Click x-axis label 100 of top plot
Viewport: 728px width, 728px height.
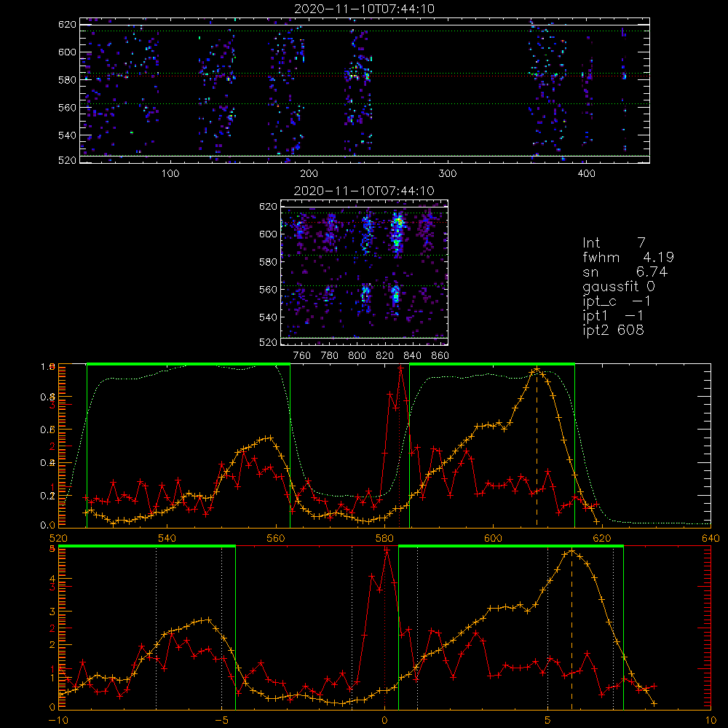click(x=170, y=174)
